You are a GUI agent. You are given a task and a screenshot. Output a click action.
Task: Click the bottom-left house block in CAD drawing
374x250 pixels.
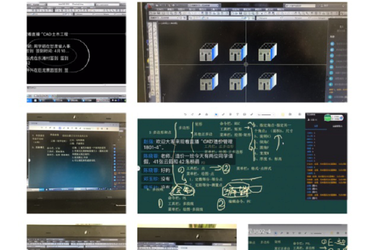(208, 81)
